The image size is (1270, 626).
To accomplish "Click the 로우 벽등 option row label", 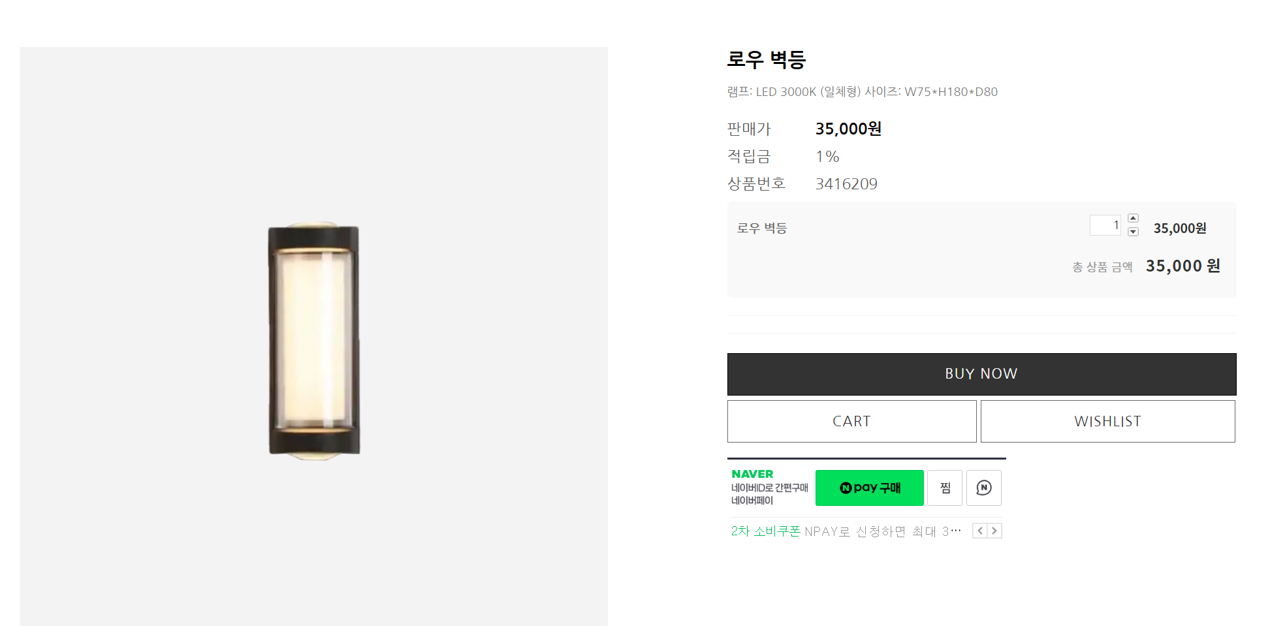I will point(762,228).
